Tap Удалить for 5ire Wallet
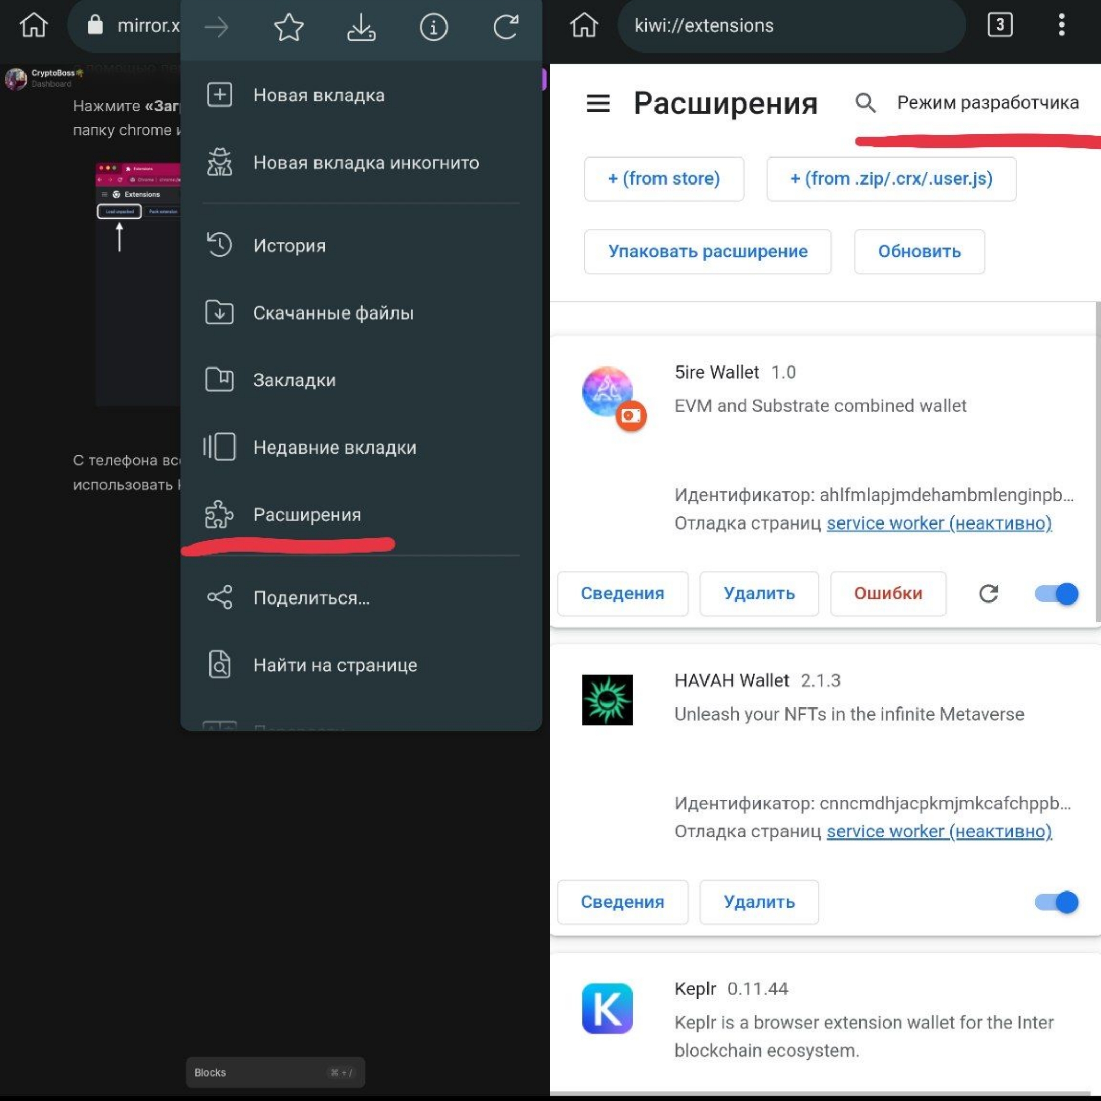This screenshot has height=1101, width=1101. (x=759, y=594)
